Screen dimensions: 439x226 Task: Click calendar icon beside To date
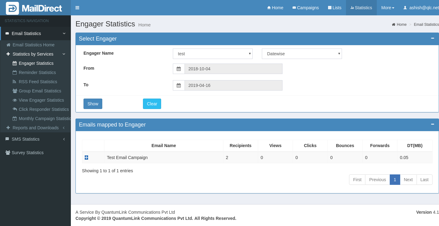click(179, 85)
